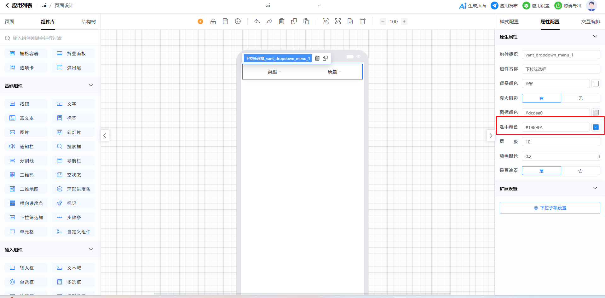This screenshot has height=298, width=605.
Task: Click the component keyword search field
Action: (x=50, y=38)
